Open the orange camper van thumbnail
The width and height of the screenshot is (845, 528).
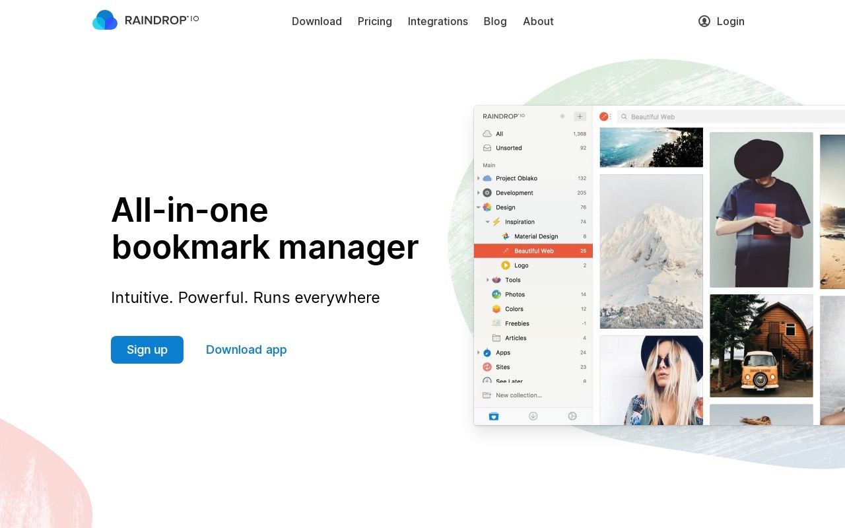coord(761,346)
